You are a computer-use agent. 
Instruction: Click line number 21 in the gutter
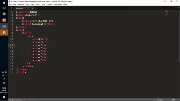pyautogui.click(x=12, y=72)
